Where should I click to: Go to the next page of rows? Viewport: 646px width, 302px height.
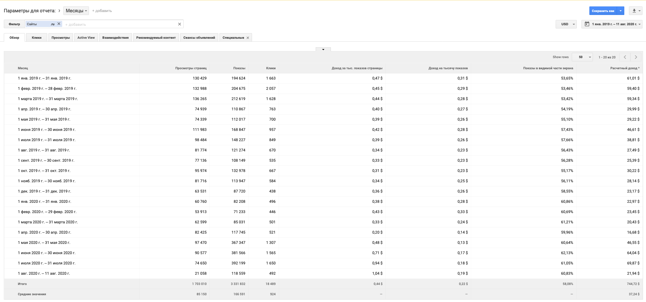tap(636, 57)
